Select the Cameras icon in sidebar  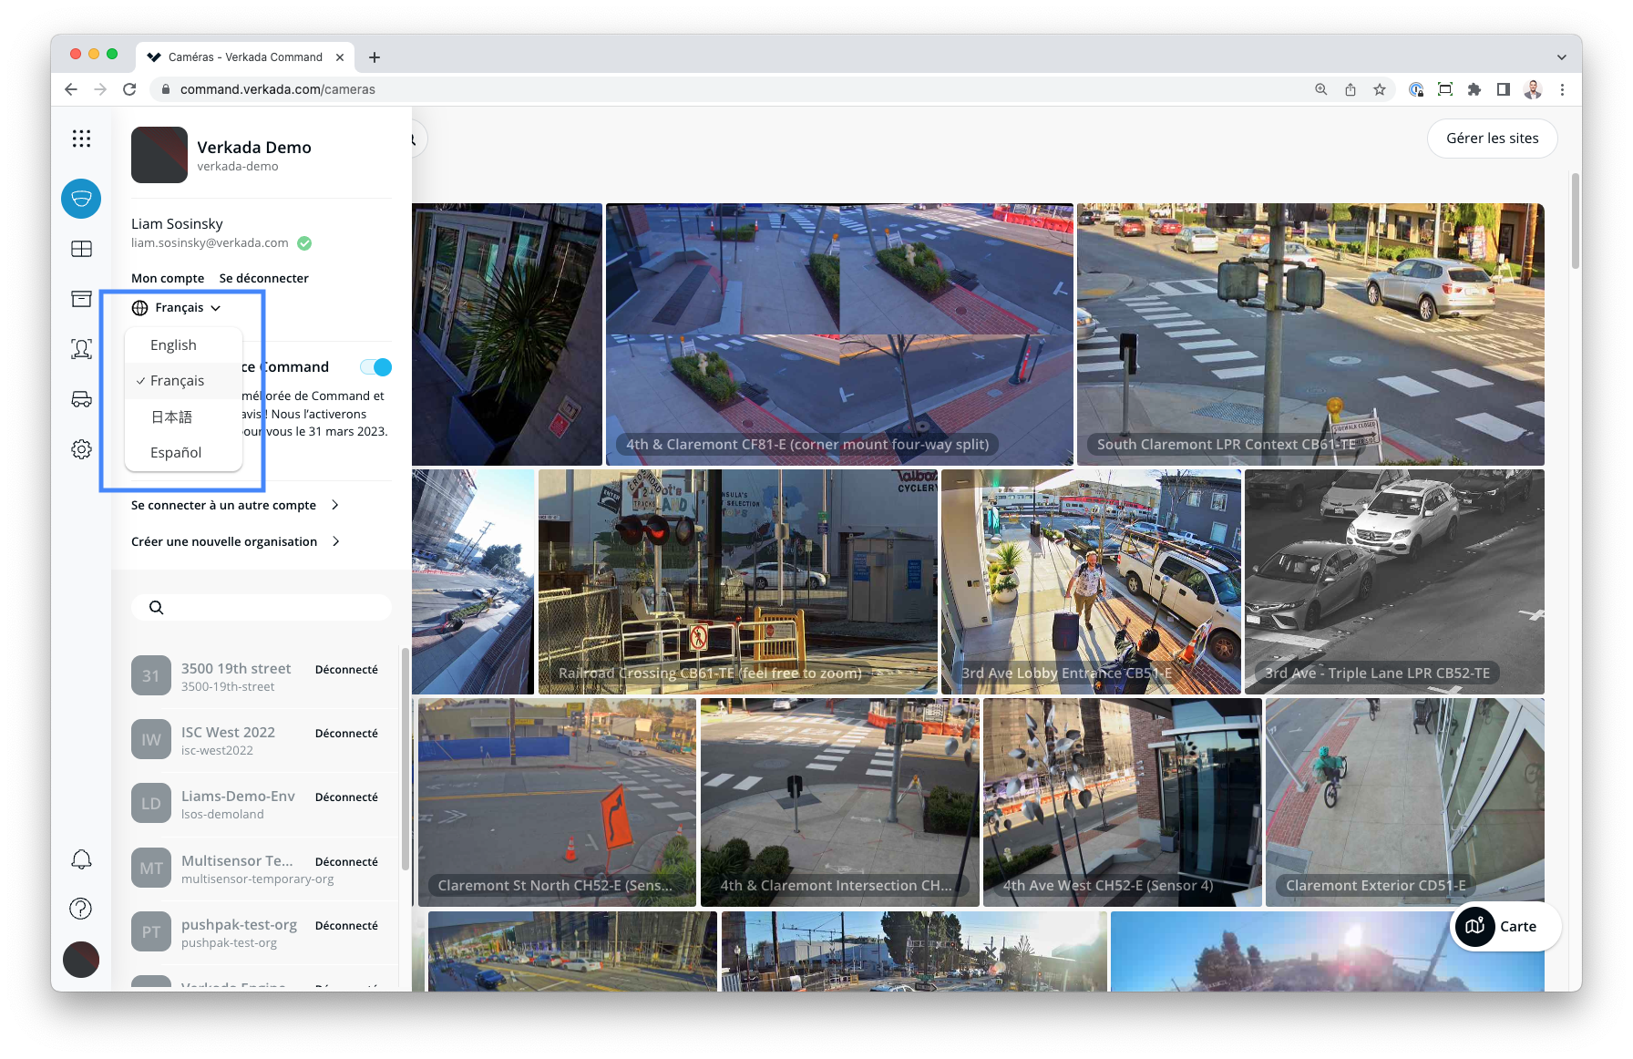tap(81, 199)
